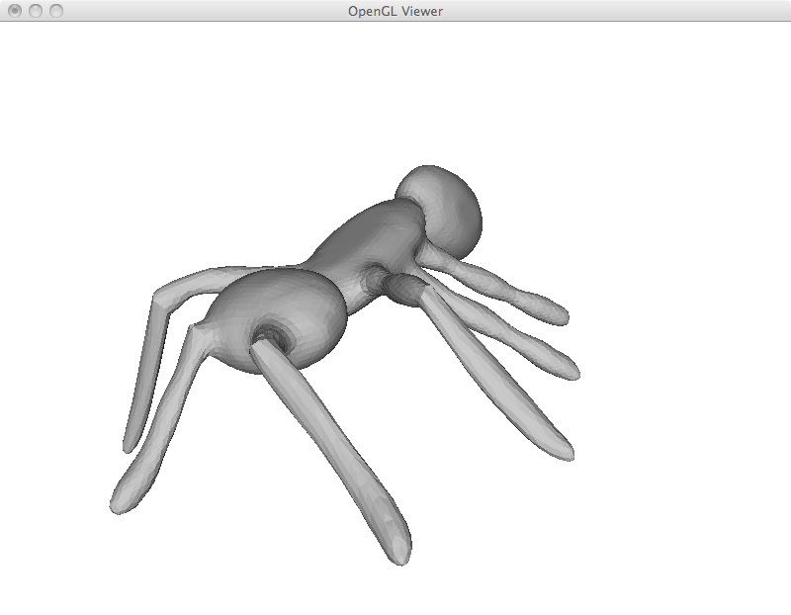
Task: Click the OpenGL Viewer title text
Action: [395, 11]
